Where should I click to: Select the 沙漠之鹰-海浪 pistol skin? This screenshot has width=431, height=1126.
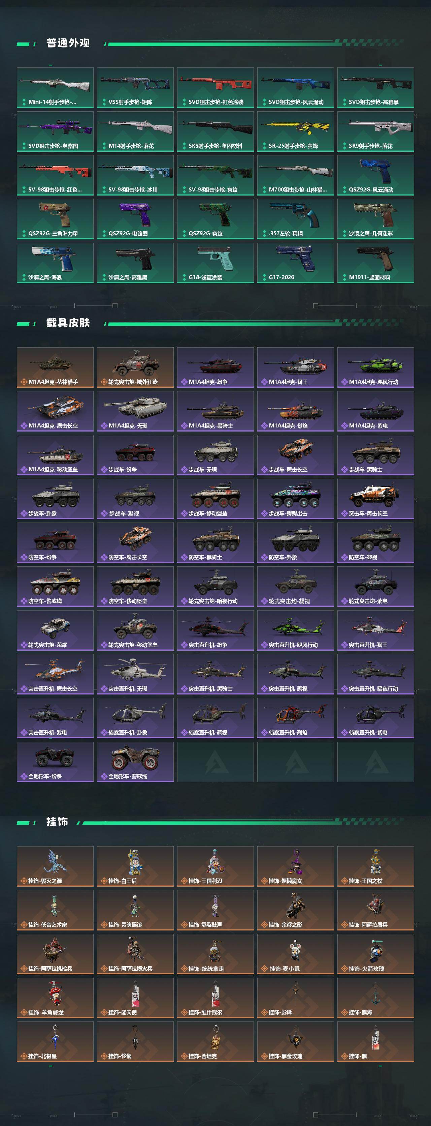[x=55, y=263]
